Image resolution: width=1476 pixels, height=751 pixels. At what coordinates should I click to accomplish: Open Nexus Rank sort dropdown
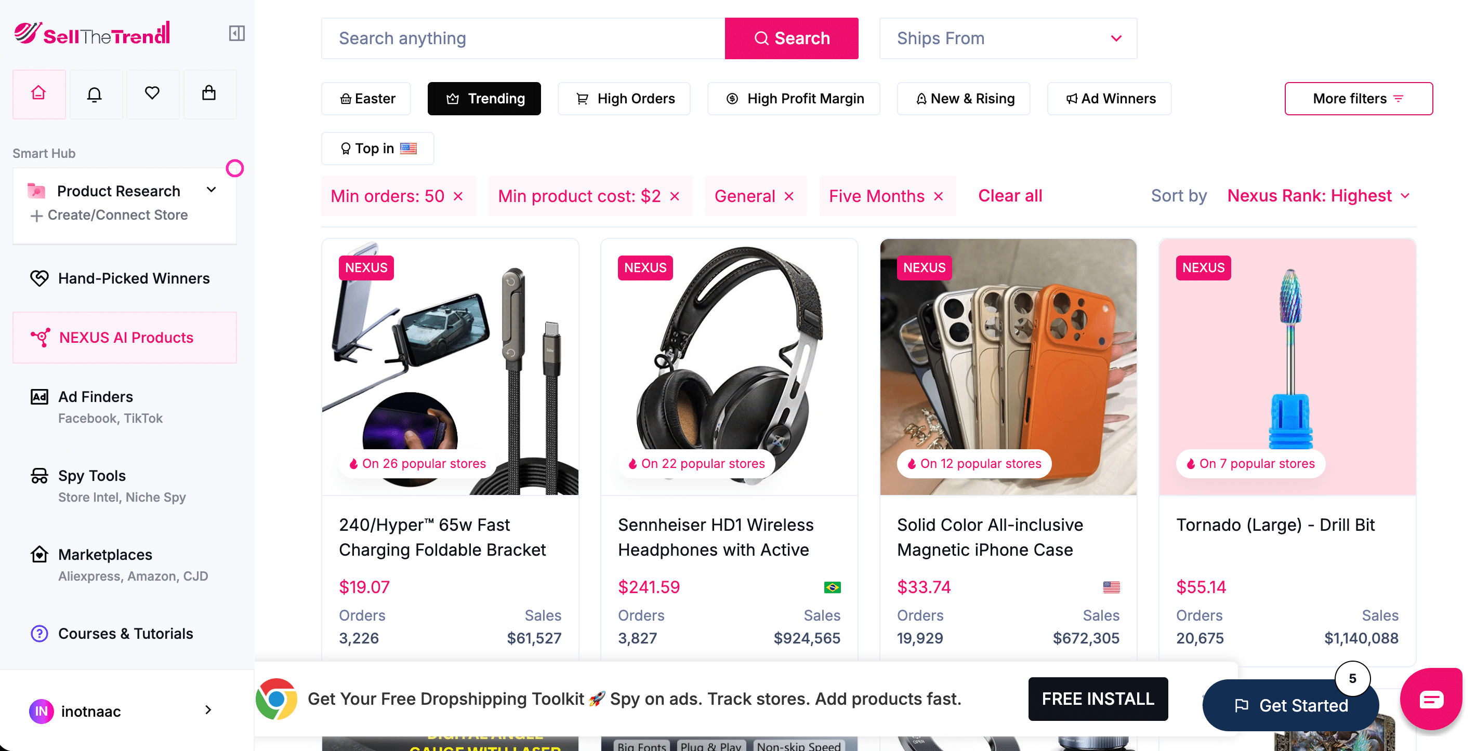point(1318,196)
